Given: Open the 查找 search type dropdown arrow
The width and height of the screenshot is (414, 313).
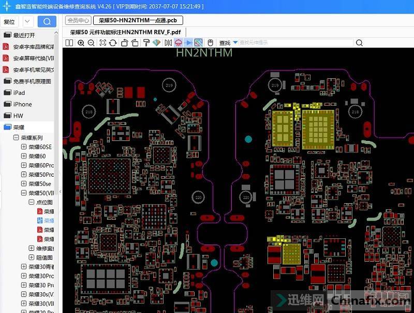Looking at the screenshot, I should pyautogui.click(x=235, y=43).
